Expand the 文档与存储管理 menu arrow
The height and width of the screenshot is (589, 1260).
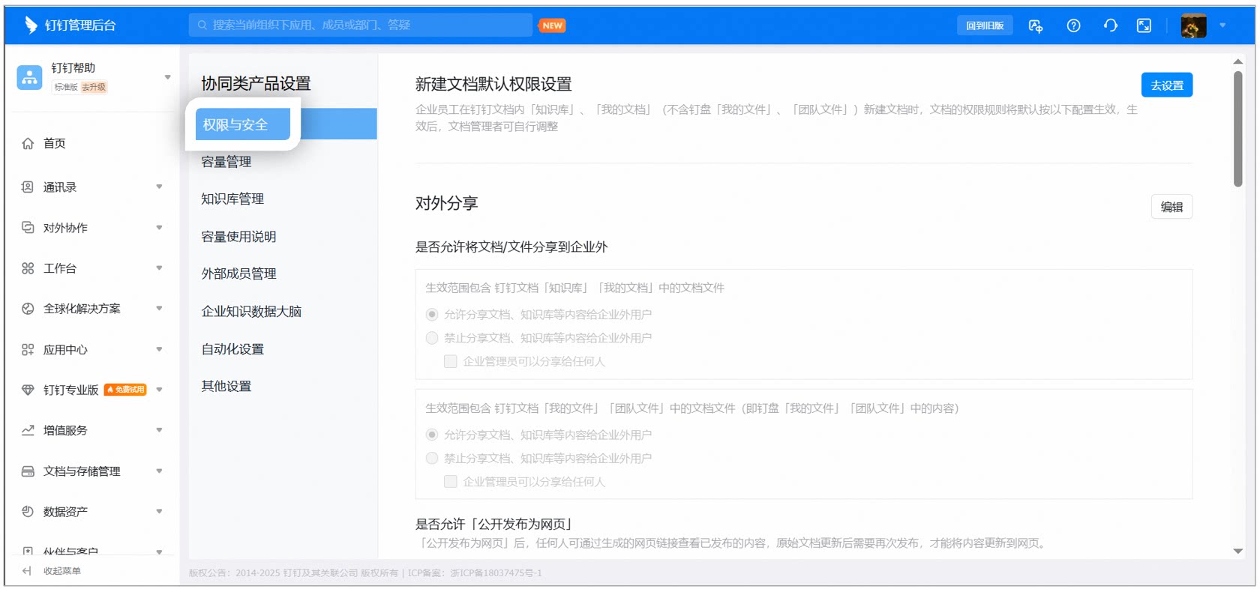click(x=159, y=471)
